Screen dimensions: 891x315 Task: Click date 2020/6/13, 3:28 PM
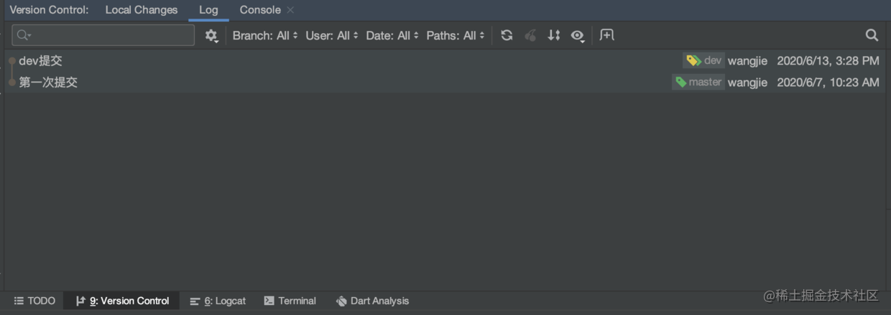(x=828, y=61)
